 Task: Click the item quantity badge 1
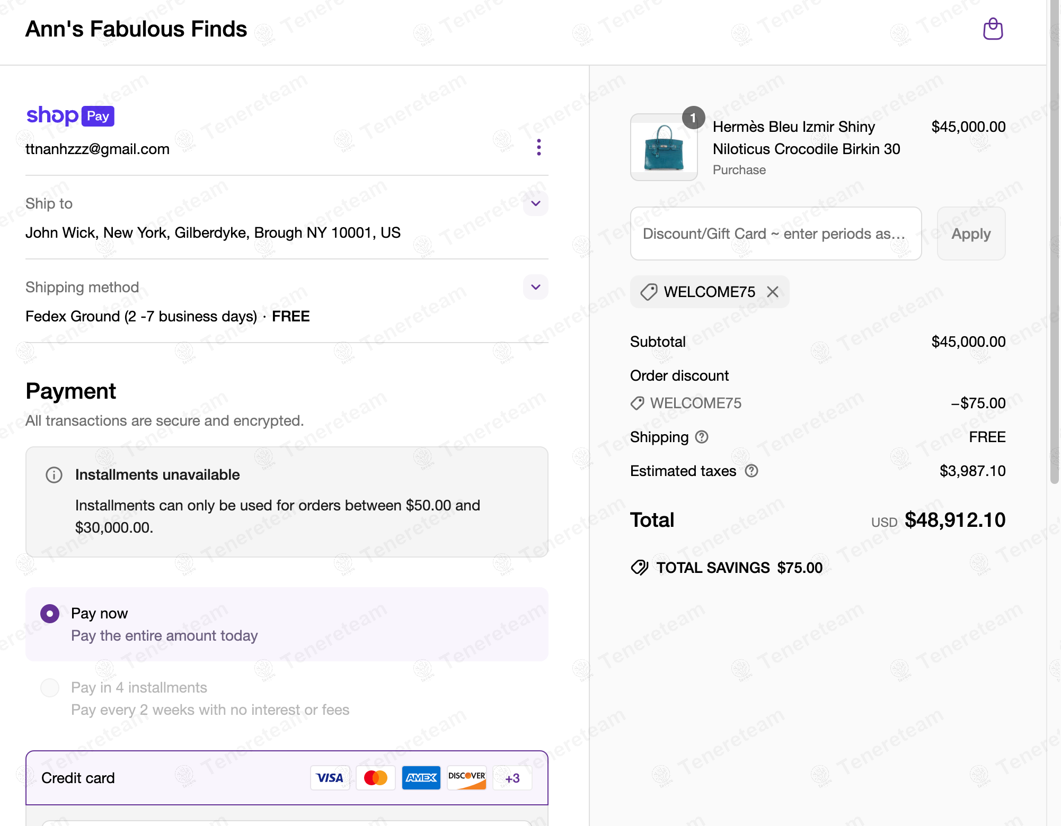[x=693, y=118]
